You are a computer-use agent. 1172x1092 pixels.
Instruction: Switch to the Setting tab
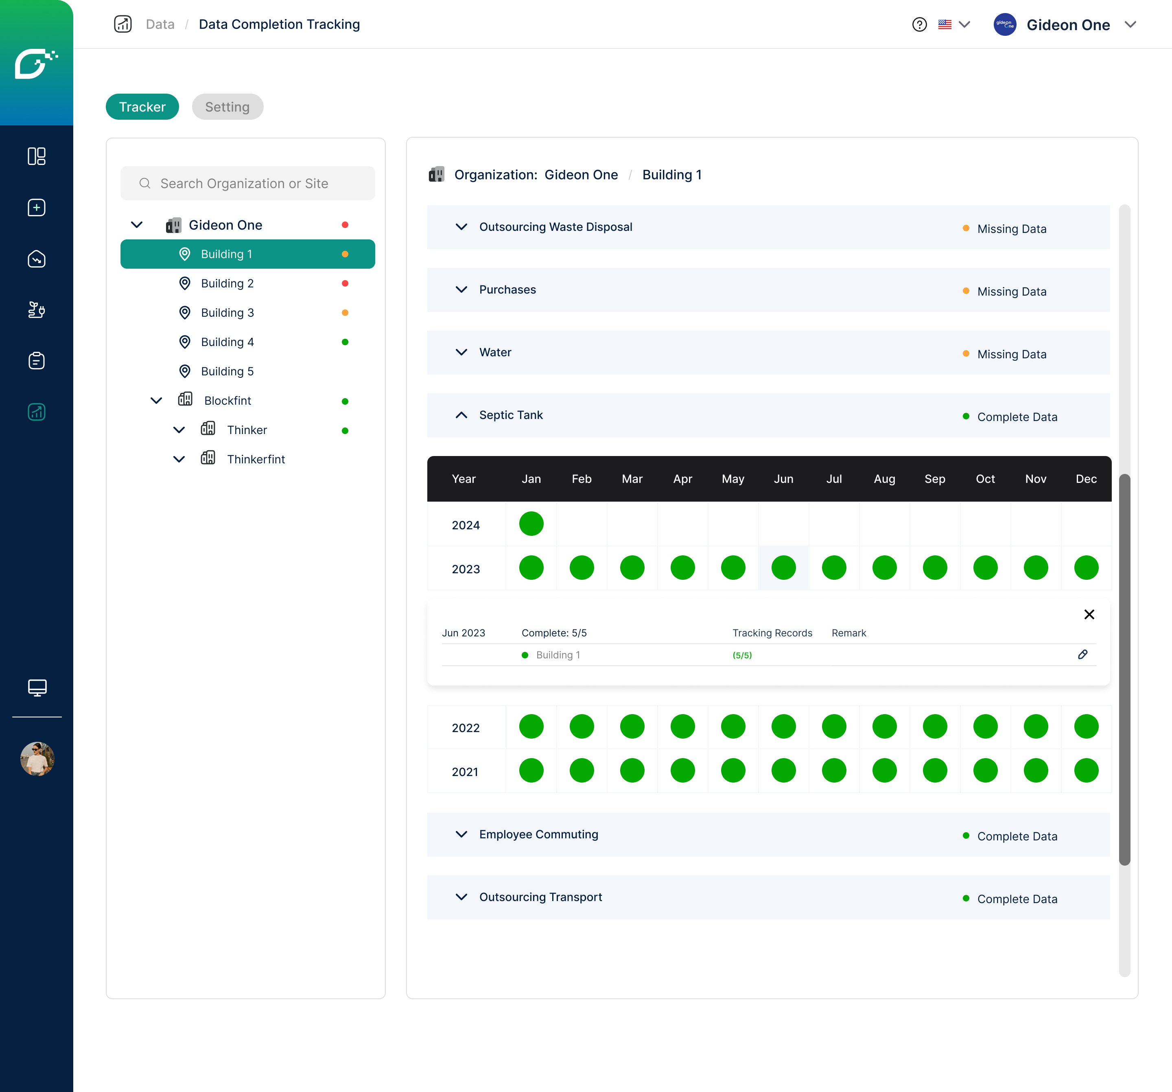pos(227,107)
